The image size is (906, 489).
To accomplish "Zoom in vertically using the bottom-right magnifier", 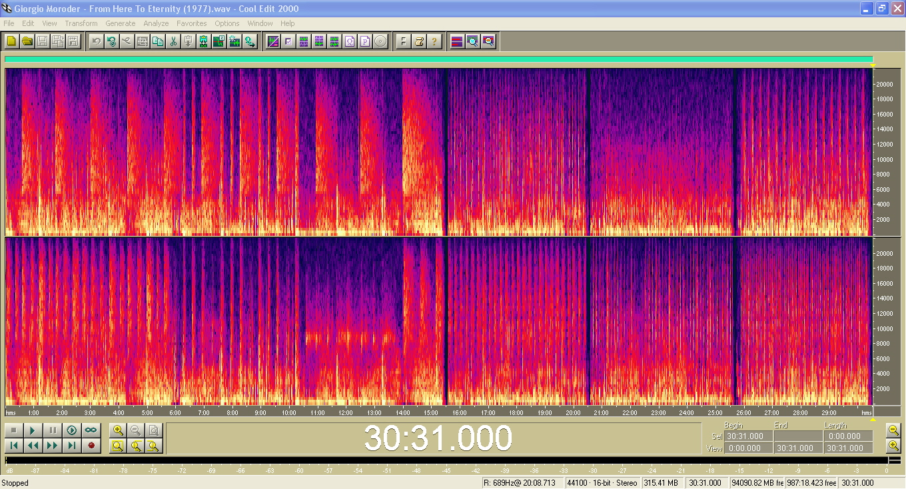I will pyautogui.click(x=893, y=446).
